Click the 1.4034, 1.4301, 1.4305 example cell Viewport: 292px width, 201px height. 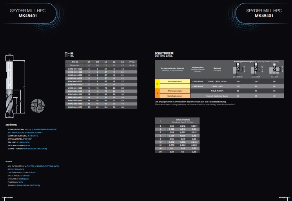[x=217, y=81]
